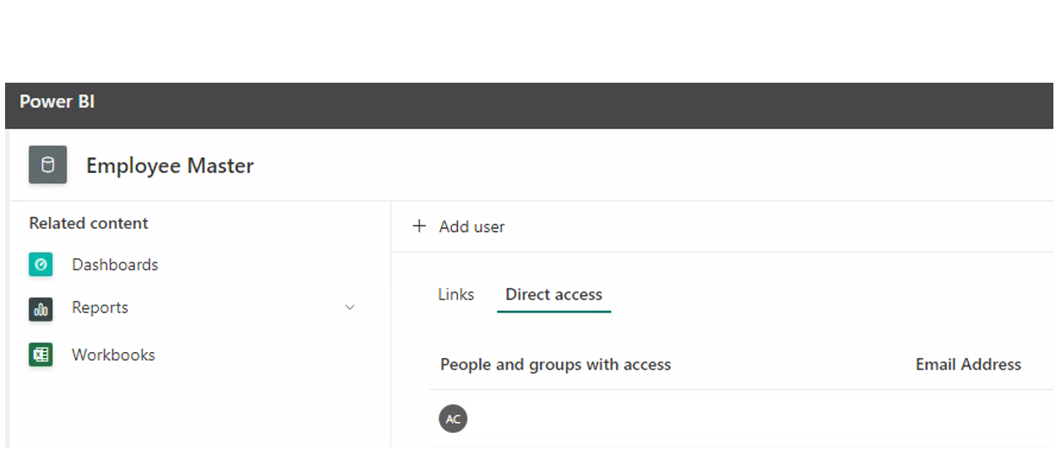The height and width of the screenshot is (466, 1061).
Task: Click the Related content heading
Action: tap(89, 223)
